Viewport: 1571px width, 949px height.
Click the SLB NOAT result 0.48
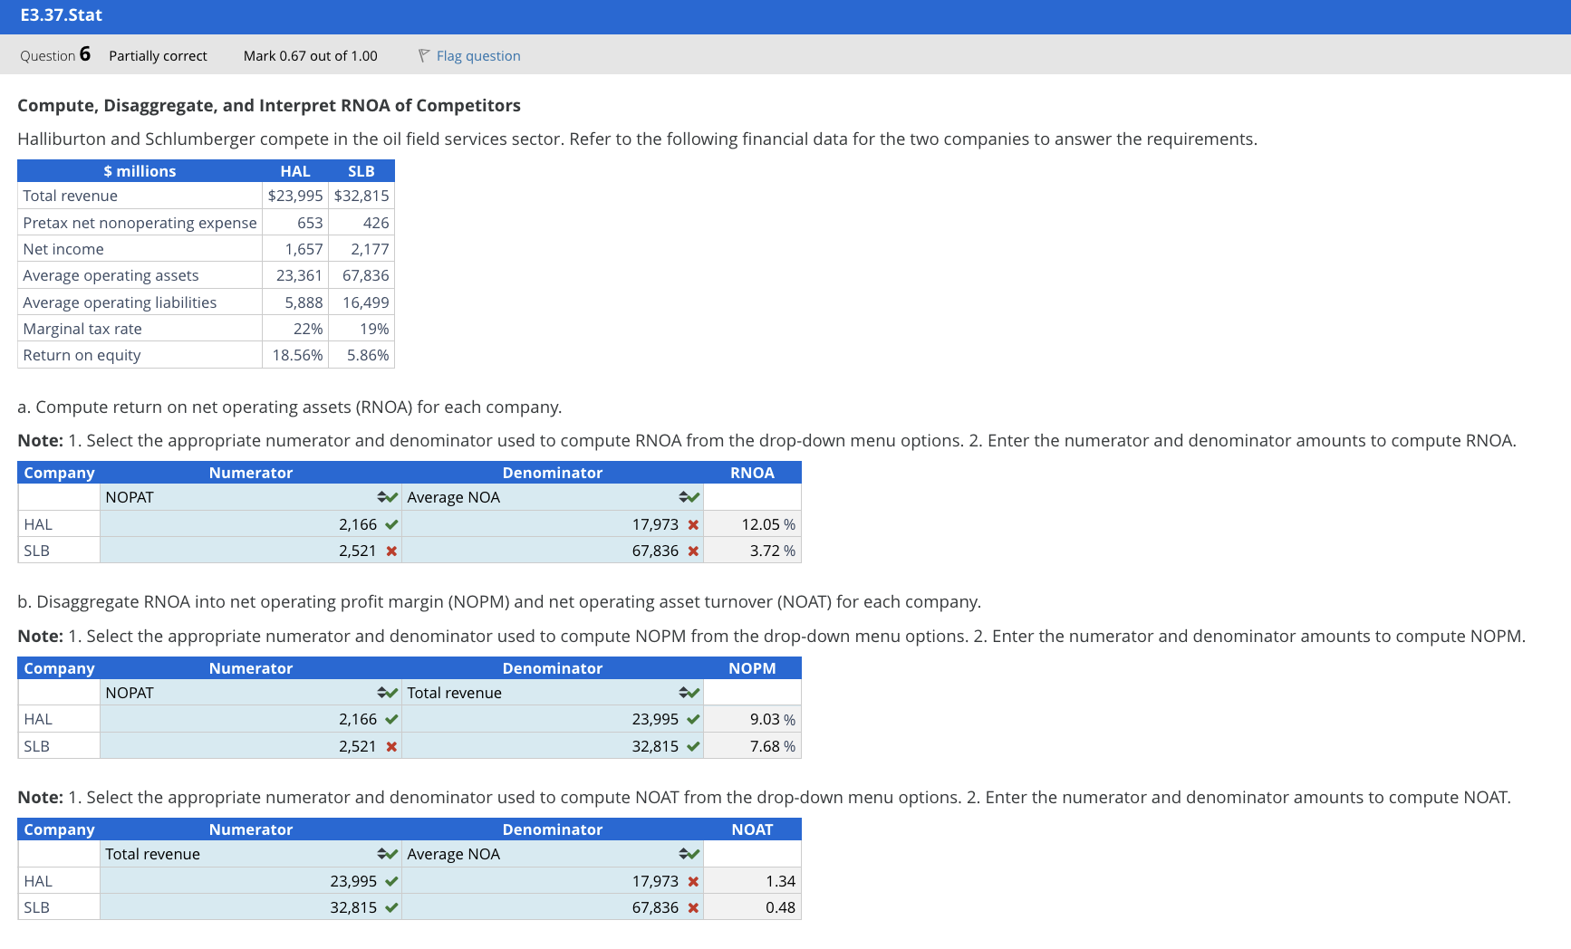coord(752,907)
